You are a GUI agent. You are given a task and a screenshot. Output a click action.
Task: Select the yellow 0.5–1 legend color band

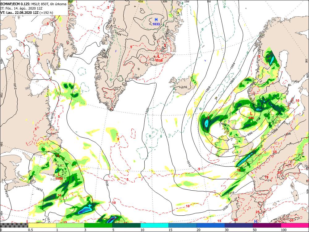[x=42, y=225]
